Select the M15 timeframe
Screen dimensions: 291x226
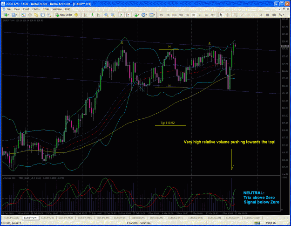175,15
